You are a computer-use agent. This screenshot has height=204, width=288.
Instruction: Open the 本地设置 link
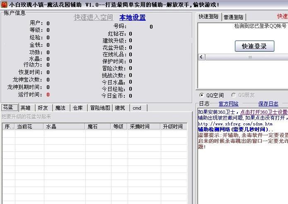coord(133,17)
